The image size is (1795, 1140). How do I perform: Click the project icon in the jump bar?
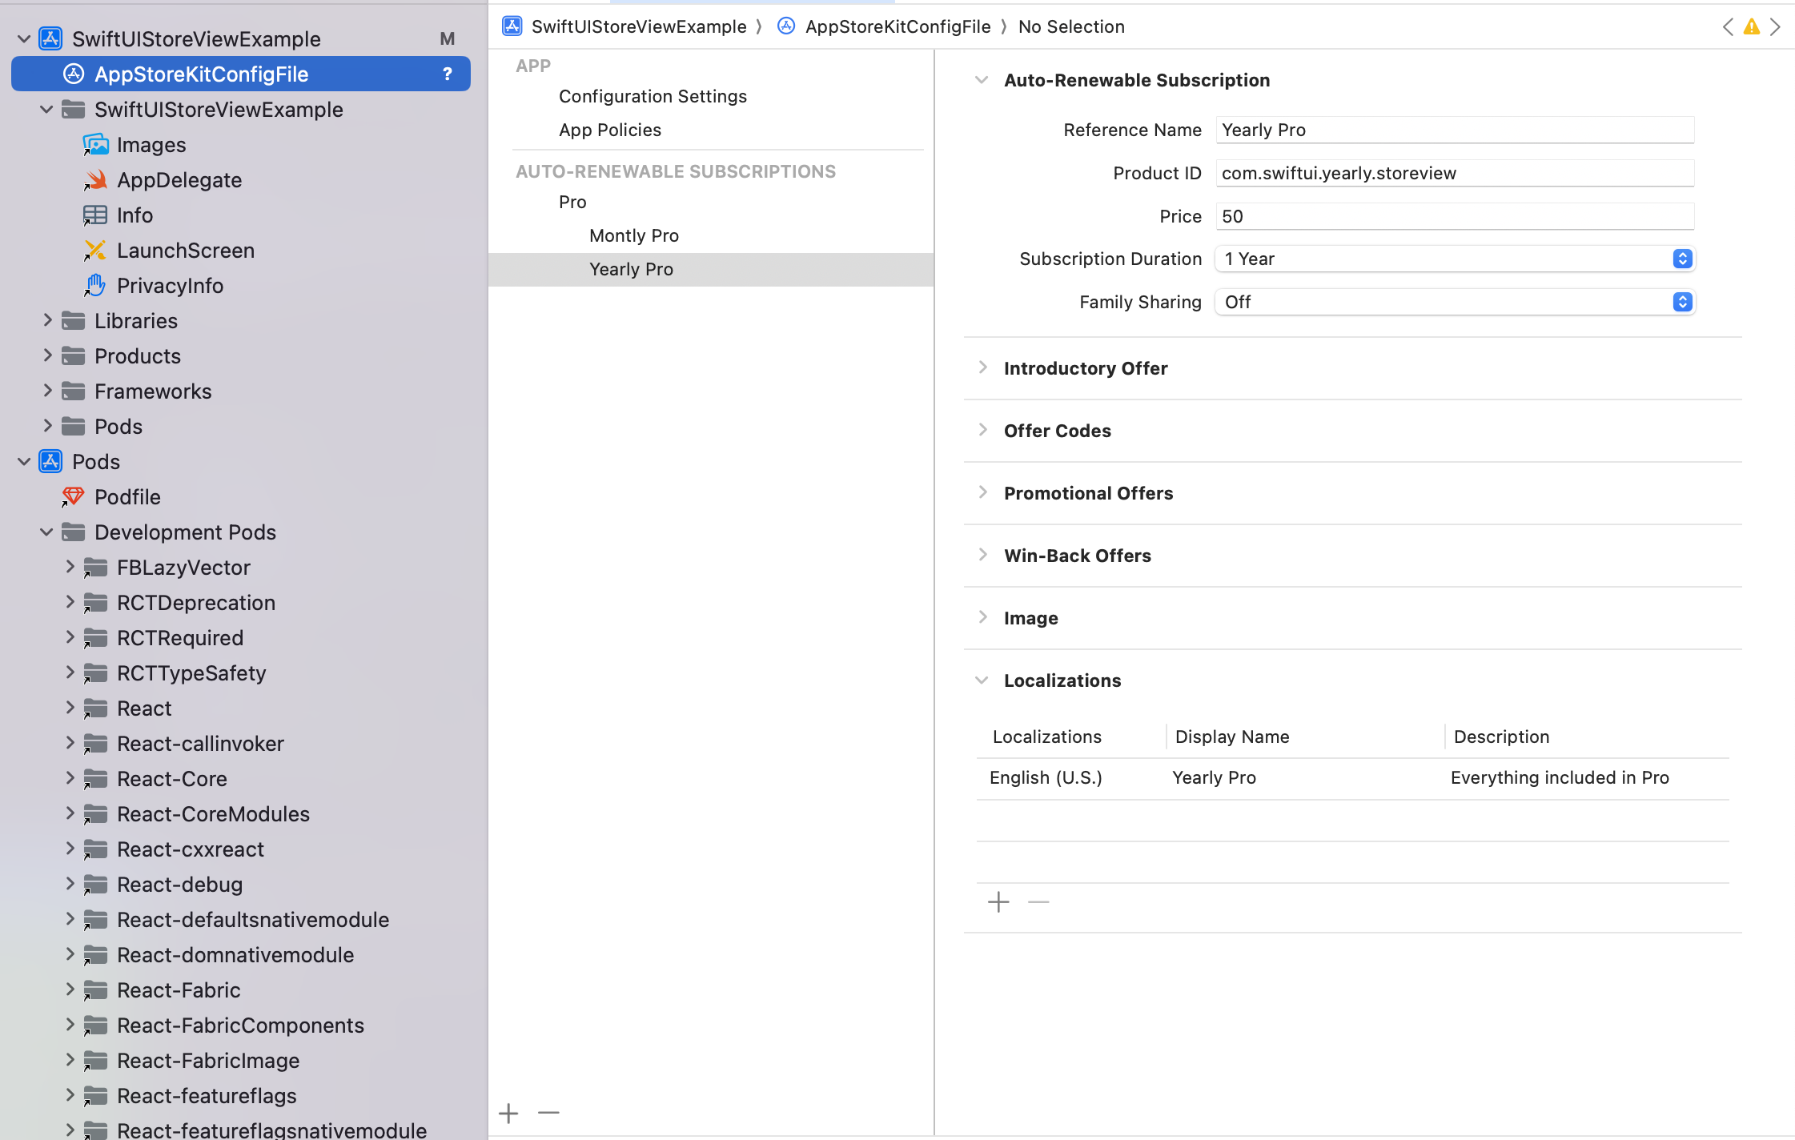(512, 26)
